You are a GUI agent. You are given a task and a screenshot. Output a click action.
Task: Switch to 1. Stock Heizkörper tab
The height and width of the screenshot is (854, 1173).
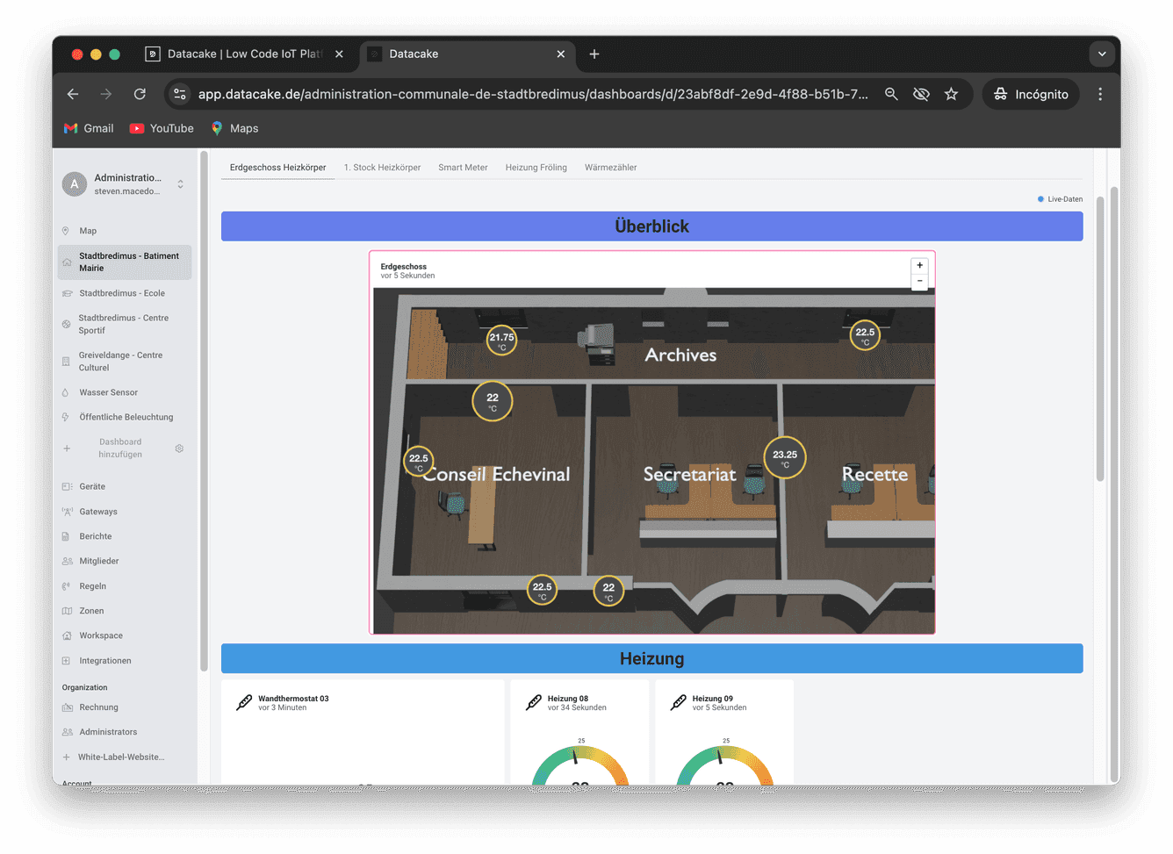[x=382, y=168]
